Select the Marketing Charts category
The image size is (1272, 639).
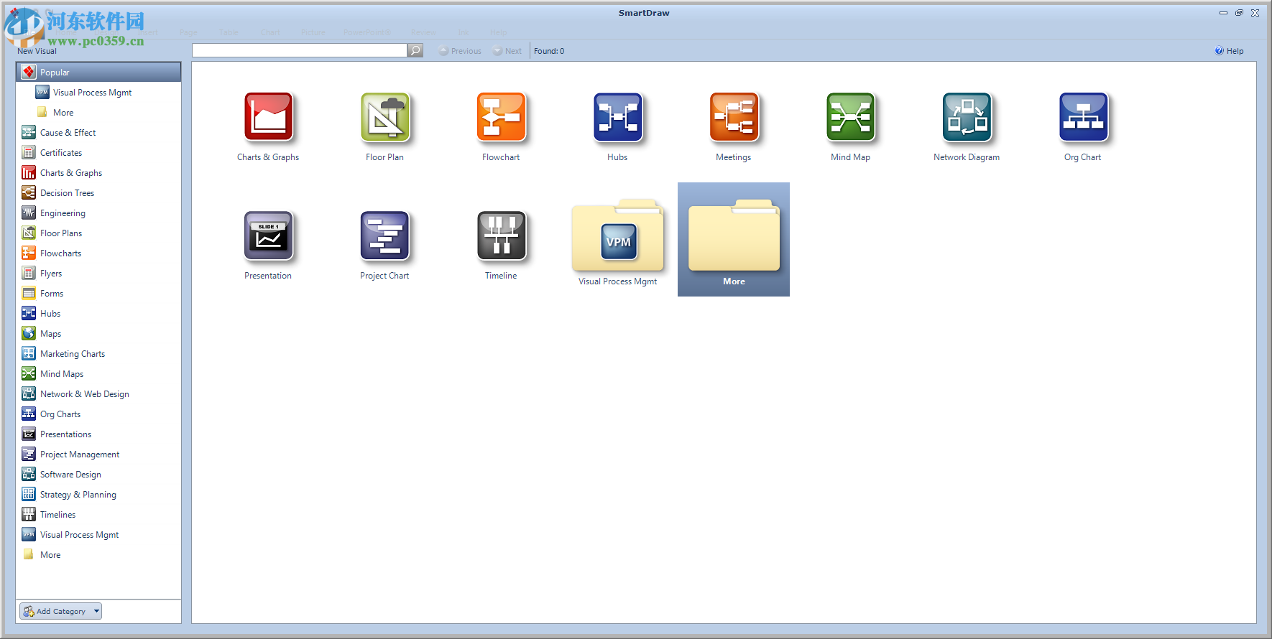tap(73, 354)
